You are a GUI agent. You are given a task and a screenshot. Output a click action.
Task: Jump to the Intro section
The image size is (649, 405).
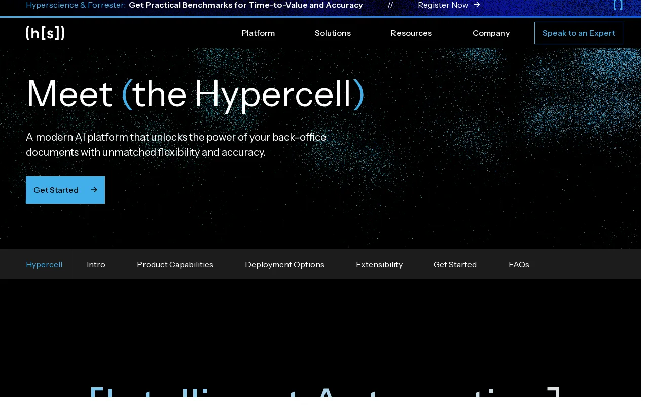96,264
